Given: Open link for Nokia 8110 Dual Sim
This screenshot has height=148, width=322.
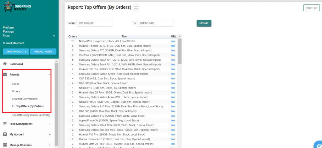Looking at the screenshot, I should (x=173, y=88).
